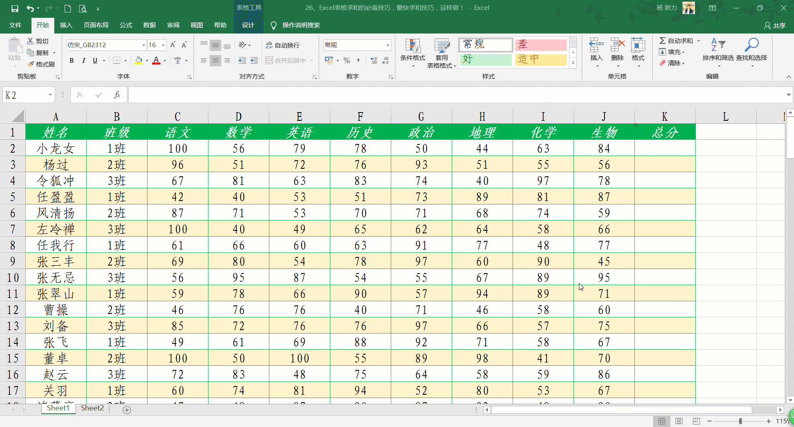Screen dimensions: 794x427
Task: Apply the 好 cell style
Action: pos(486,59)
